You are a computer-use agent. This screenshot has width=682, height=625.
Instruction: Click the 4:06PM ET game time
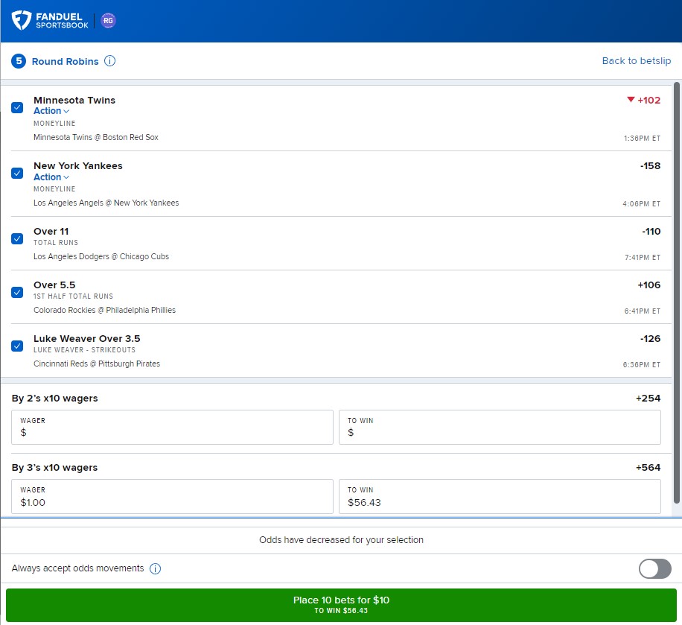click(x=642, y=203)
